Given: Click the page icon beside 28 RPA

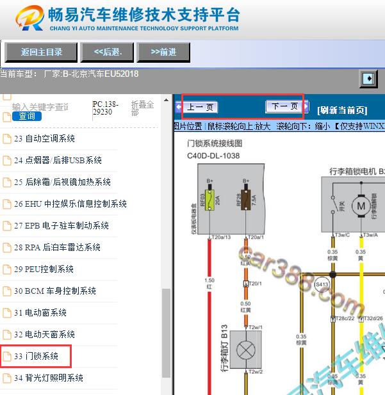Looking at the screenshot, I should point(7,247).
